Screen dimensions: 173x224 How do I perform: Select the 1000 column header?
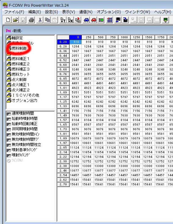click(124, 37)
